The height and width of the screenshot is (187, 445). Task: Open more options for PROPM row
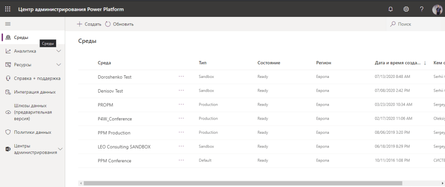click(181, 105)
